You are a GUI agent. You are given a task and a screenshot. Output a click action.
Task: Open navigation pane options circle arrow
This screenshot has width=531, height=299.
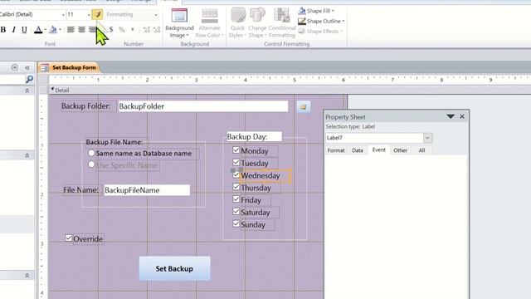[15, 67]
